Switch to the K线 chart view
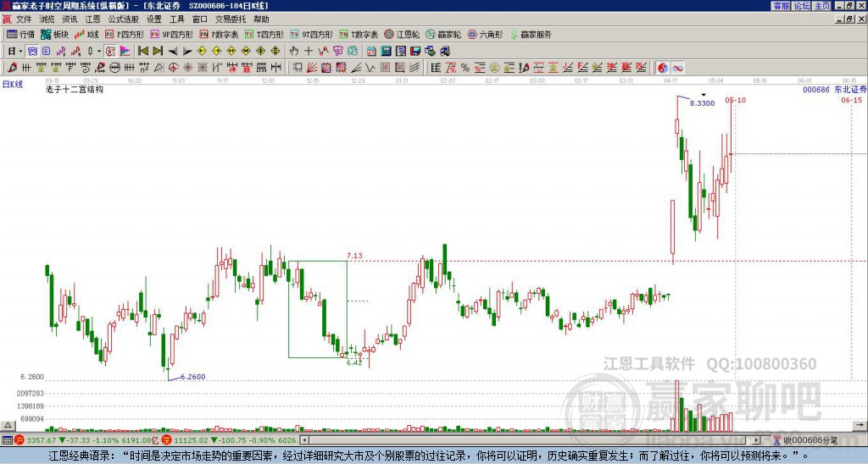Viewport: 868px width, 464px height. coord(87,34)
